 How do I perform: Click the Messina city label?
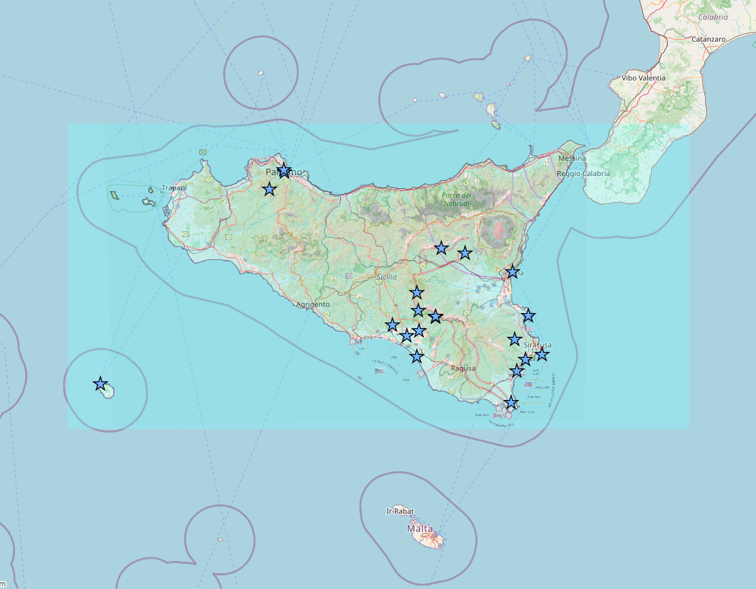coord(572,158)
